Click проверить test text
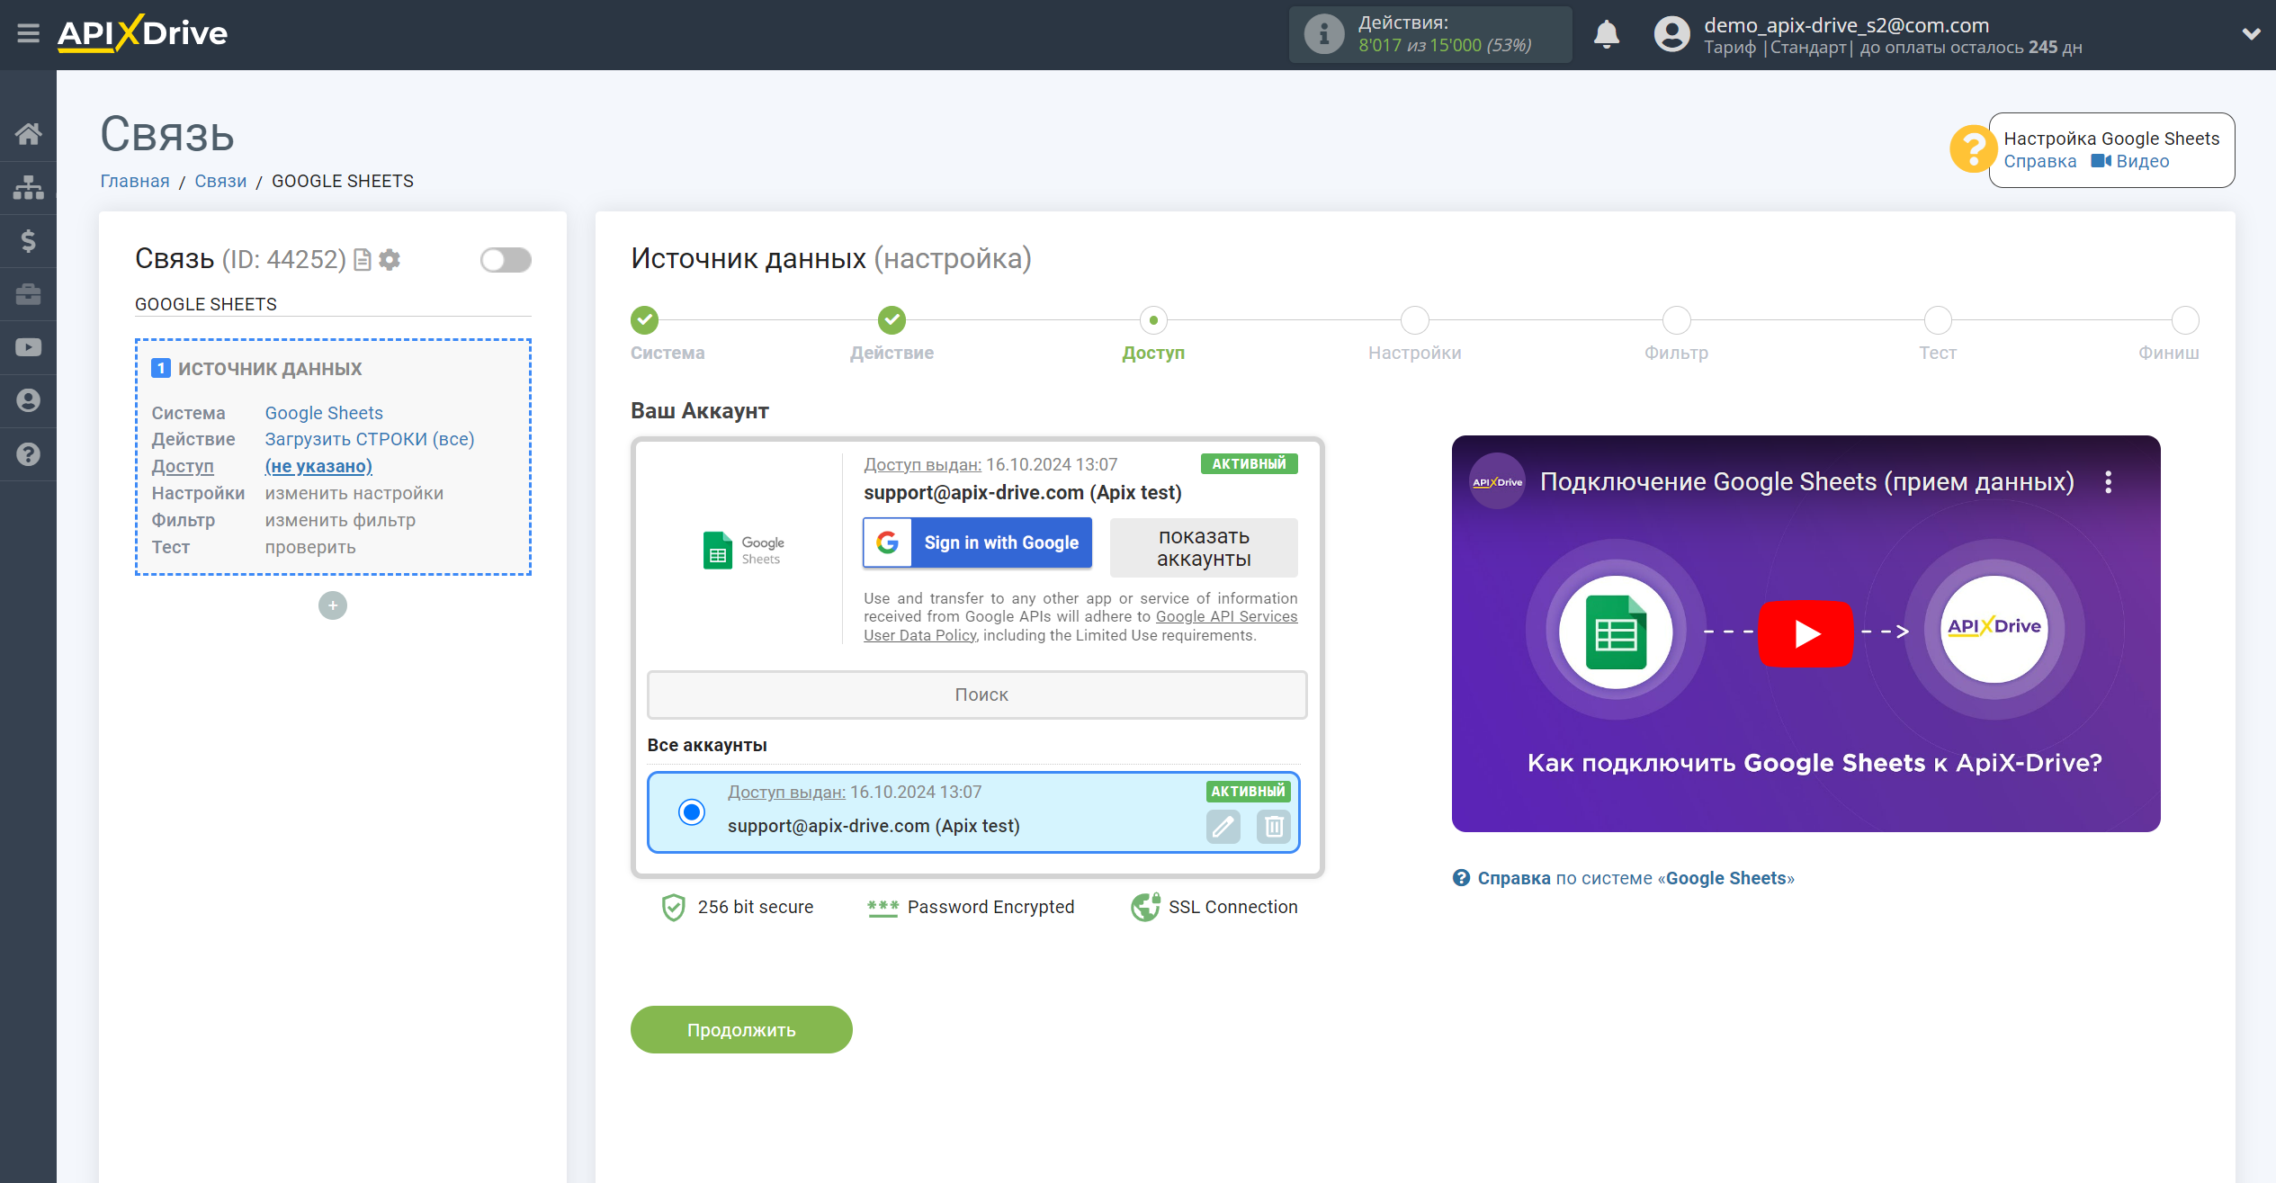2276x1183 pixels. click(310, 547)
